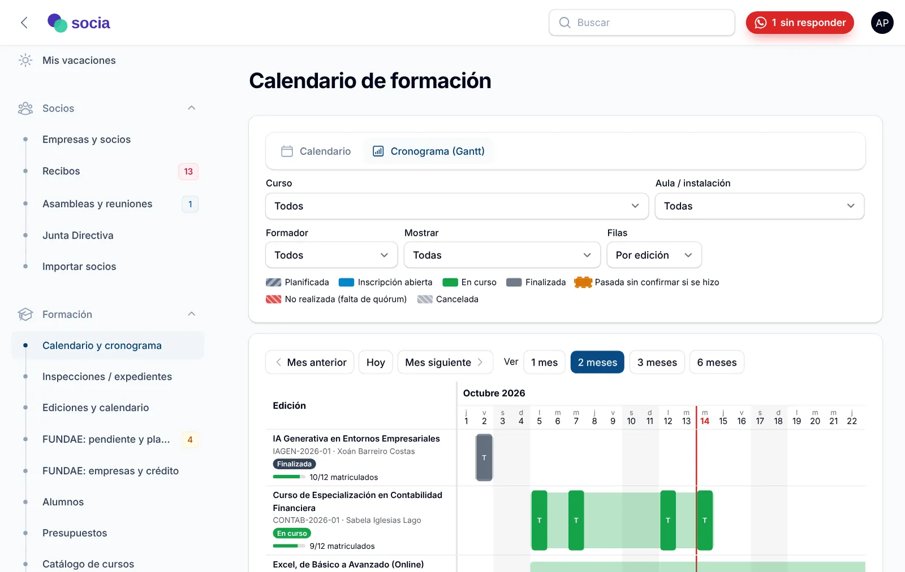Screen dimensions: 905x572
Task: Go to Mes siguiente
Action: (x=445, y=362)
